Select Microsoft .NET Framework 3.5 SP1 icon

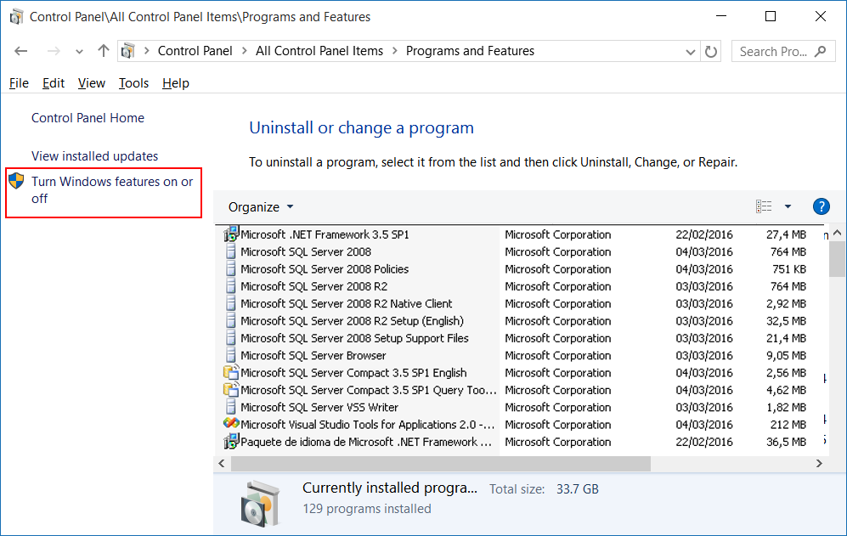pyautogui.click(x=231, y=234)
